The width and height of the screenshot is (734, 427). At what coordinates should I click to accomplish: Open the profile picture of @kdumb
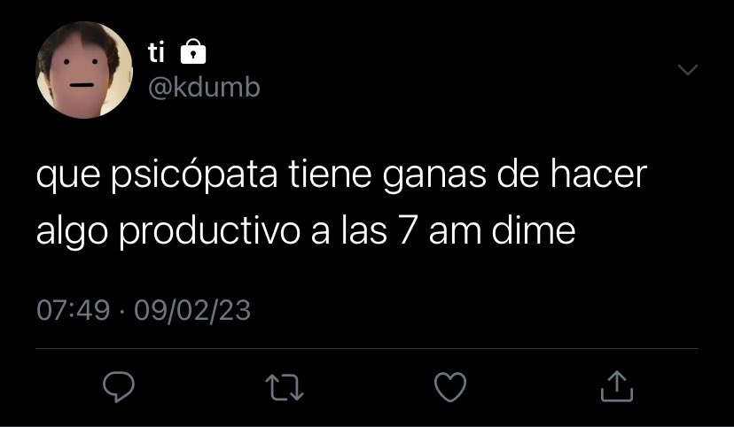(84, 70)
